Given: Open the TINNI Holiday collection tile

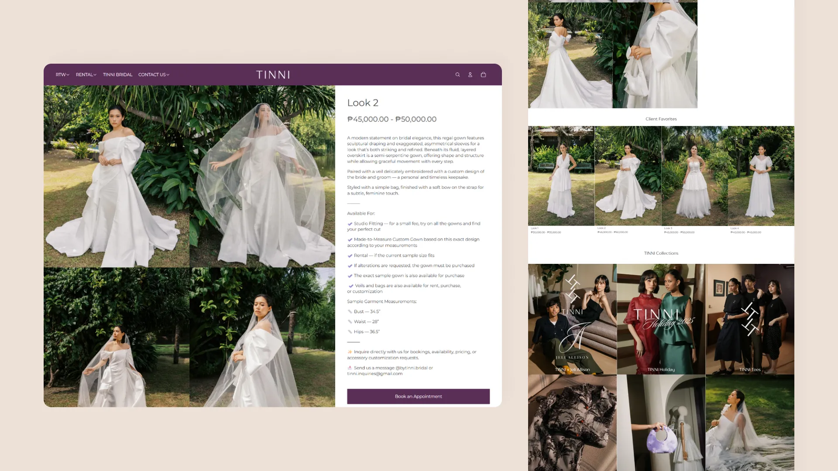Looking at the screenshot, I should coord(661,319).
